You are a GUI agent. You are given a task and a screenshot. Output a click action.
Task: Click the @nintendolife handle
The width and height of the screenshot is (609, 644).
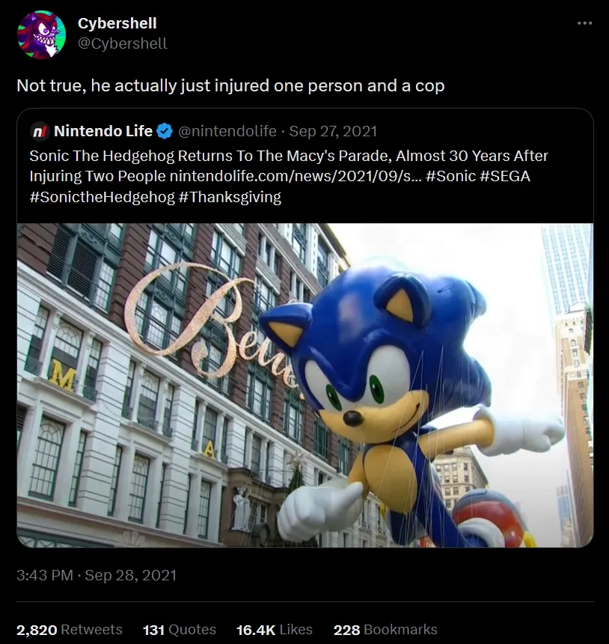point(226,132)
